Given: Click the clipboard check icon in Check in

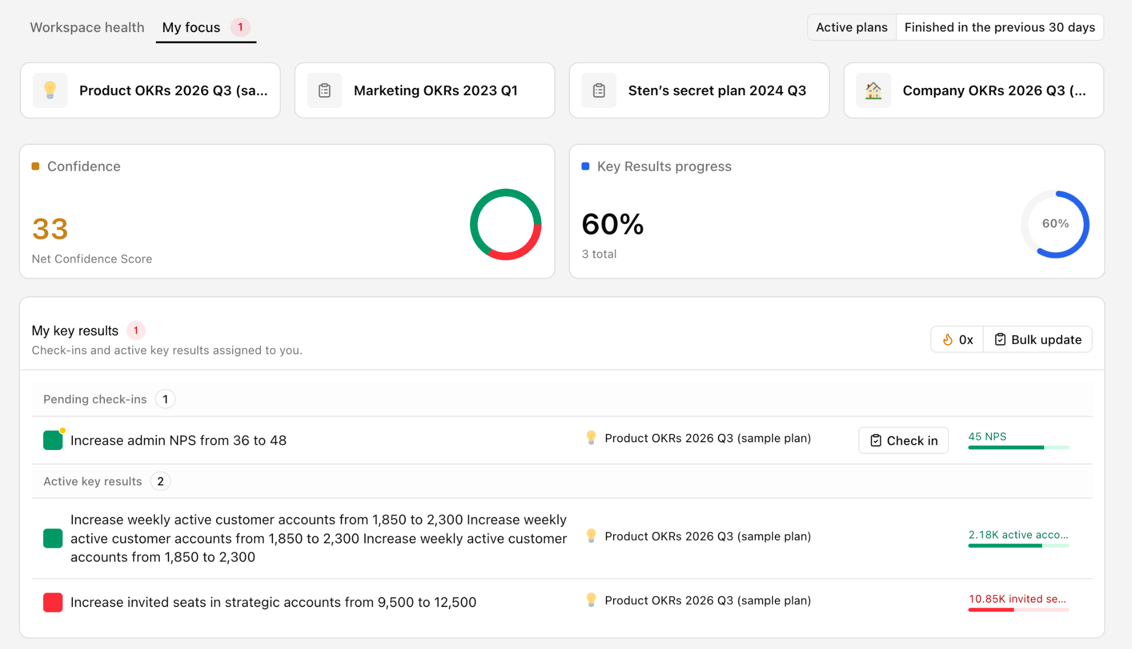Looking at the screenshot, I should 876,440.
